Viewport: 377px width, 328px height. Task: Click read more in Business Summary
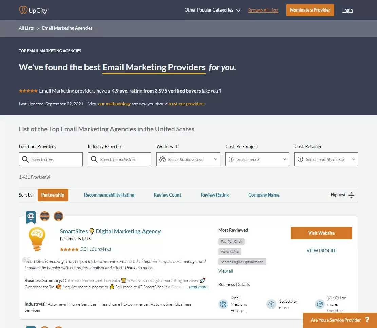coord(198,287)
